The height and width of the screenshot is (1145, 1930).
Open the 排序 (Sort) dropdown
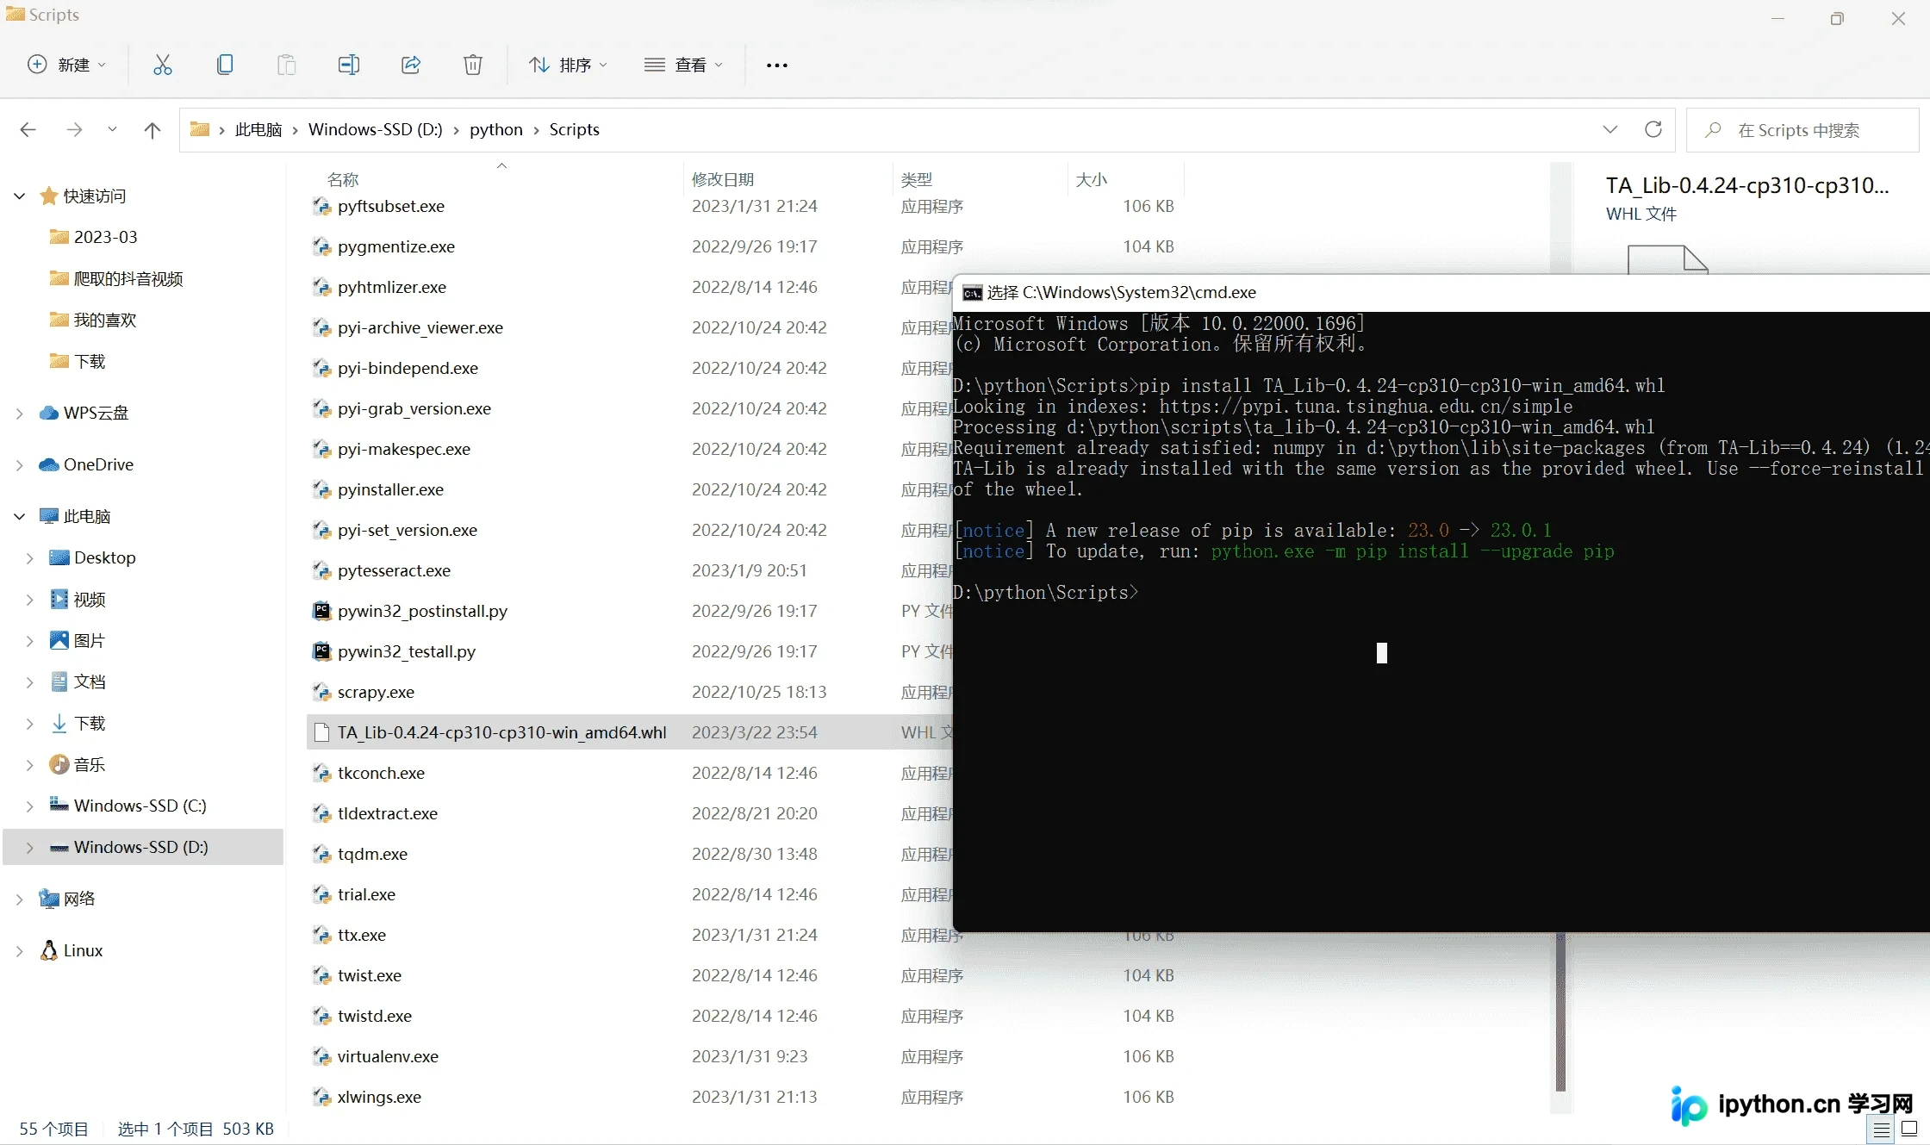[x=568, y=65]
